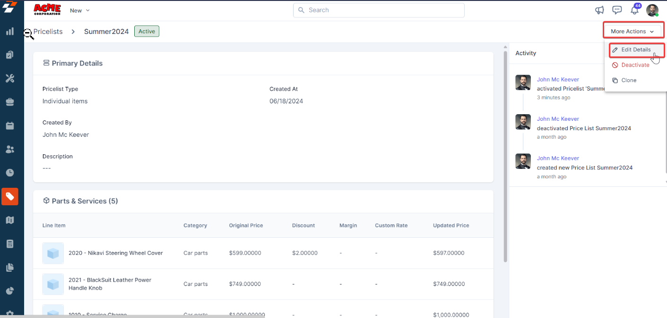Screen dimensions: 667x318
Task: Expand the New dropdown in header
Action: click(79, 10)
